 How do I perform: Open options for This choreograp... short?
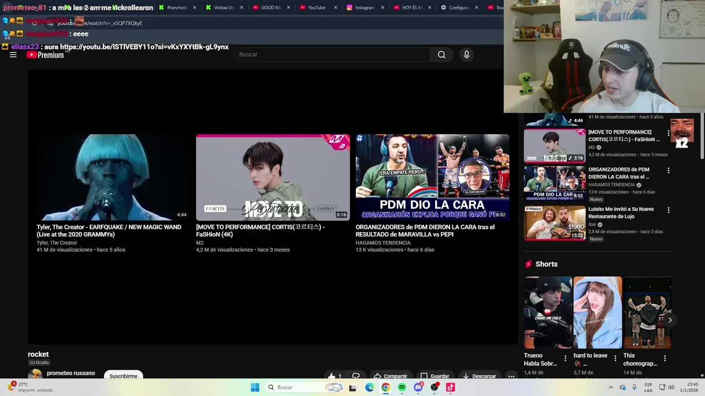[x=665, y=358]
